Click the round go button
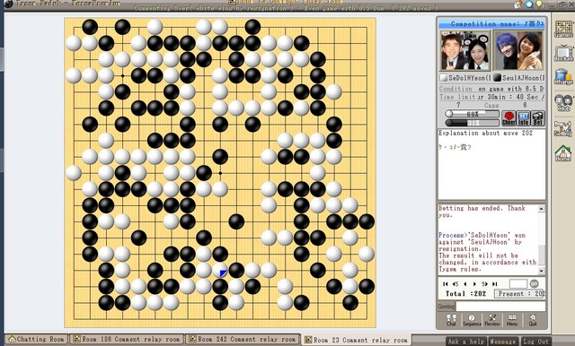Screen dimensions: 575x346 click(535, 284)
